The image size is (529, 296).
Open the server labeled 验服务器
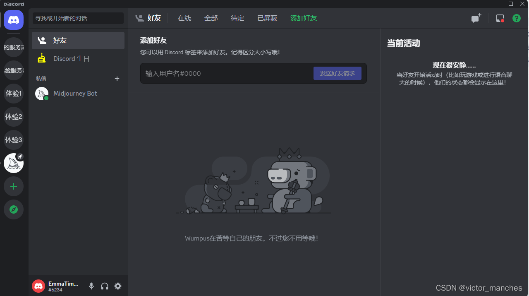click(x=14, y=70)
